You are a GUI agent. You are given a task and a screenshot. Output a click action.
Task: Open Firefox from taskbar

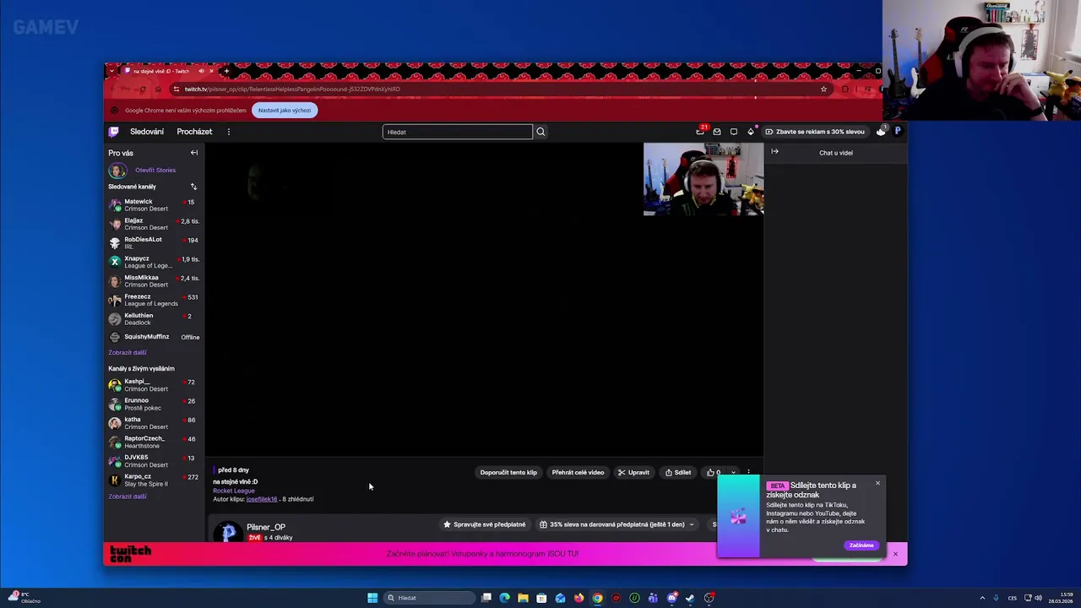(x=579, y=598)
